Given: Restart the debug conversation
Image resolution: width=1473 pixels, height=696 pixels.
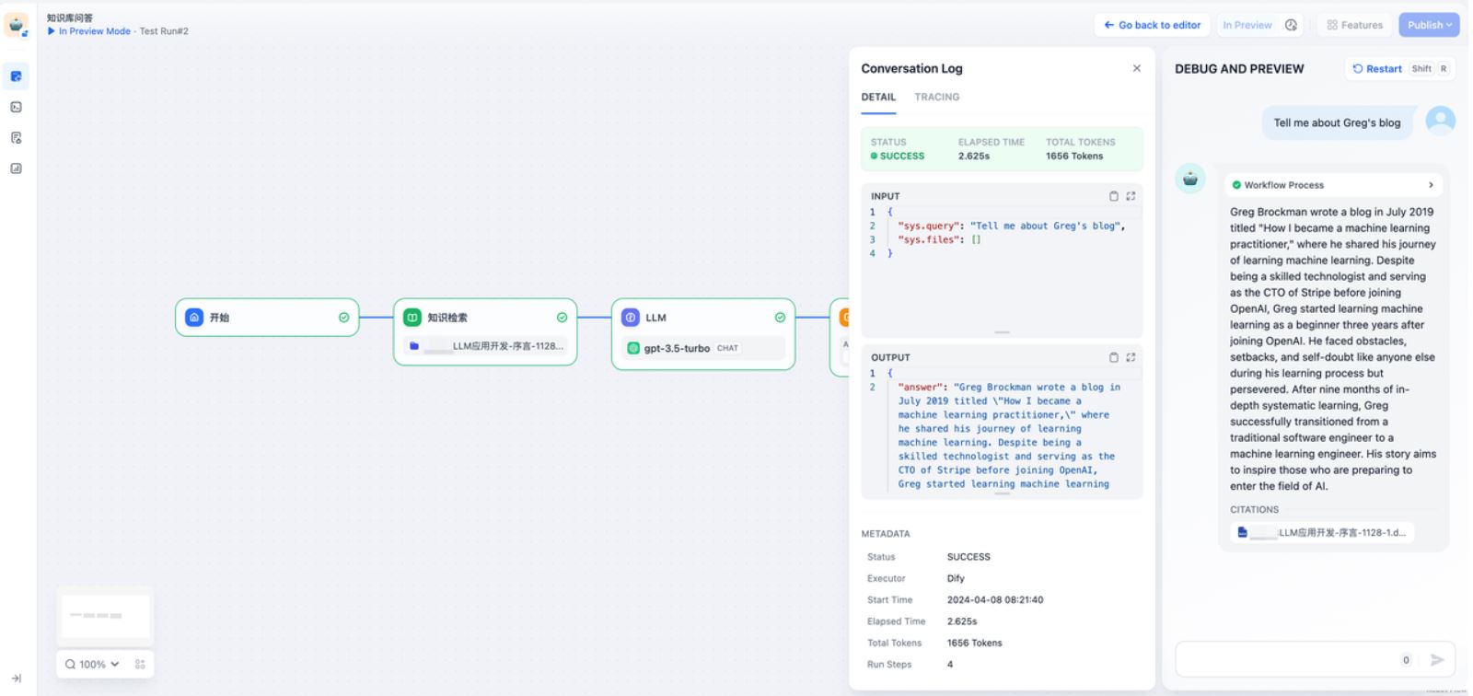Looking at the screenshot, I should (1377, 69).
